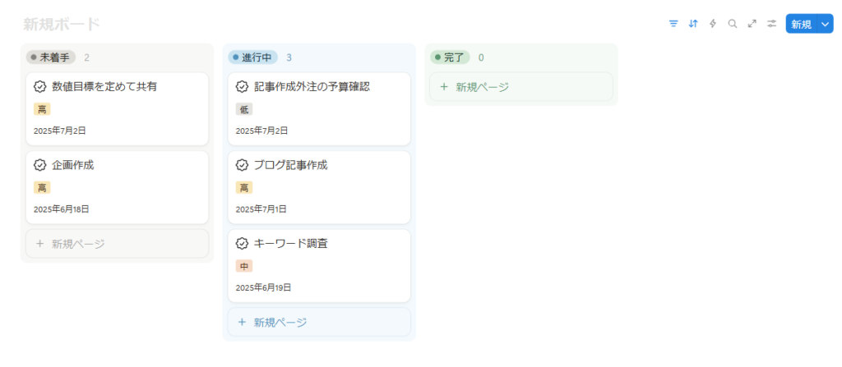This screenshot has height=367, width=842.
Task: Click the orange 中 priority tag on キーワード調査
Action: 244,266
